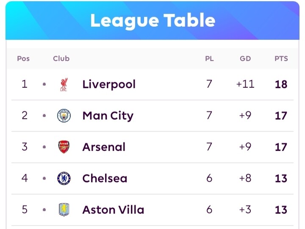305x229 pixels.
Task: Click the GD column header
Action: tap(245, 59)
